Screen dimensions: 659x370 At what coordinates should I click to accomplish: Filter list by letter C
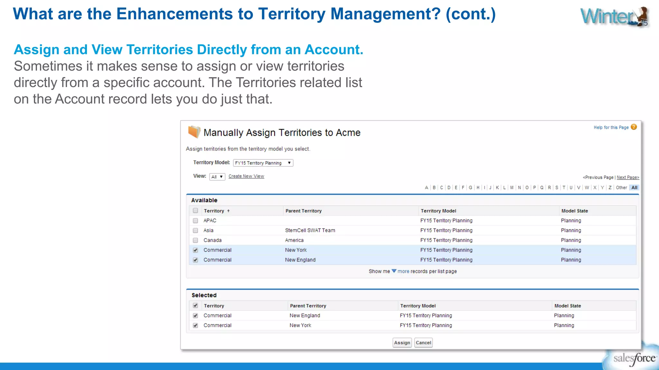(441, 188)
